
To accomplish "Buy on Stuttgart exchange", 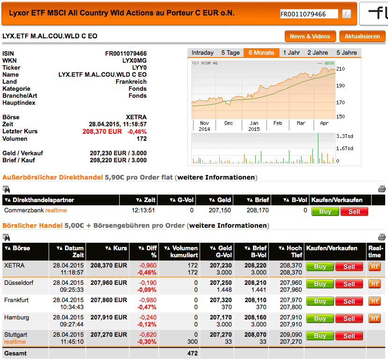I will pyautogui.click(x=320, y=335).
